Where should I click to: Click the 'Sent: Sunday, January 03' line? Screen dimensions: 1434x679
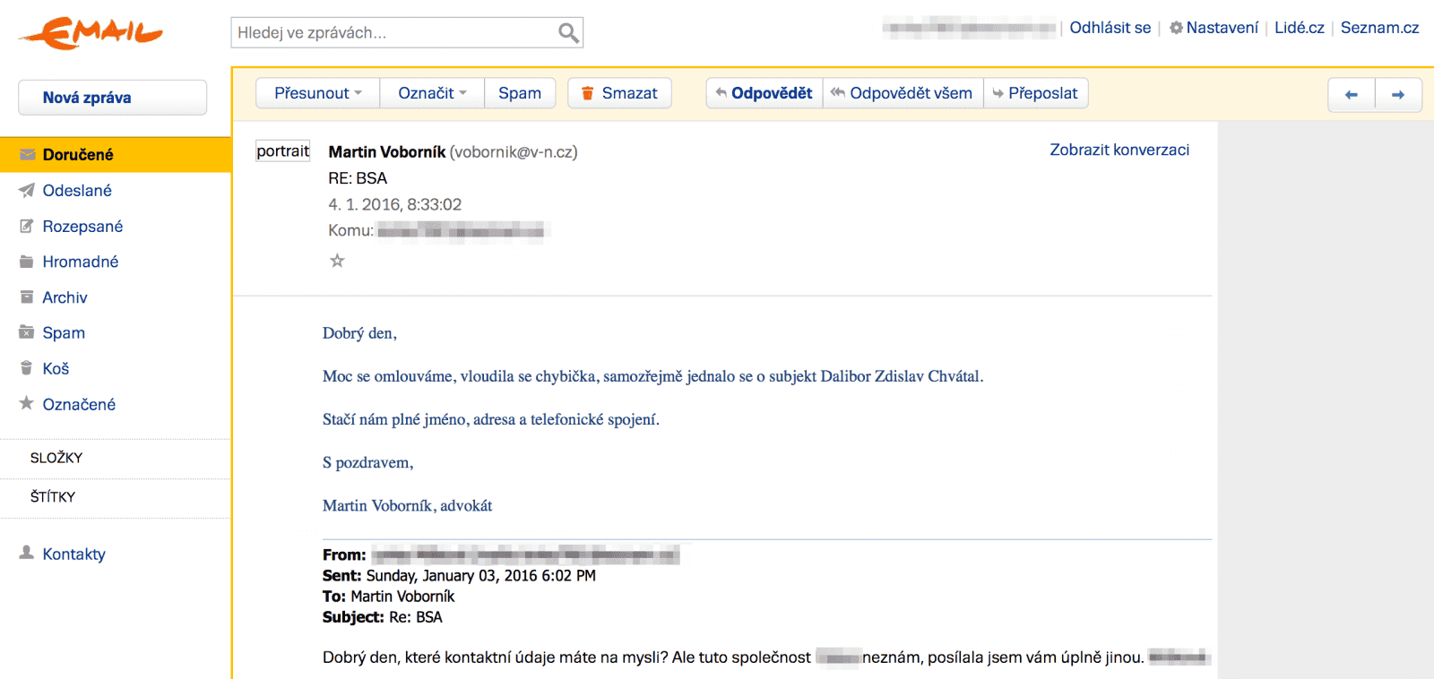[459, 576]
